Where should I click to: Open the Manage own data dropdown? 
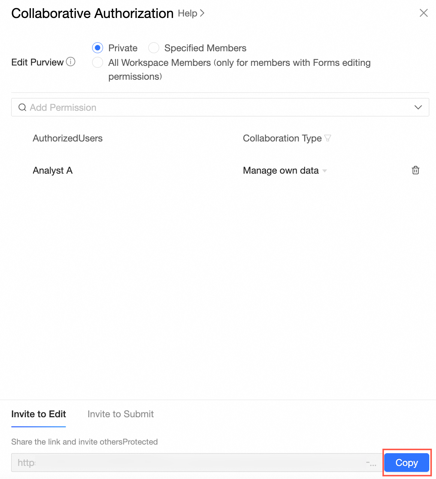[x=281, y=170]
